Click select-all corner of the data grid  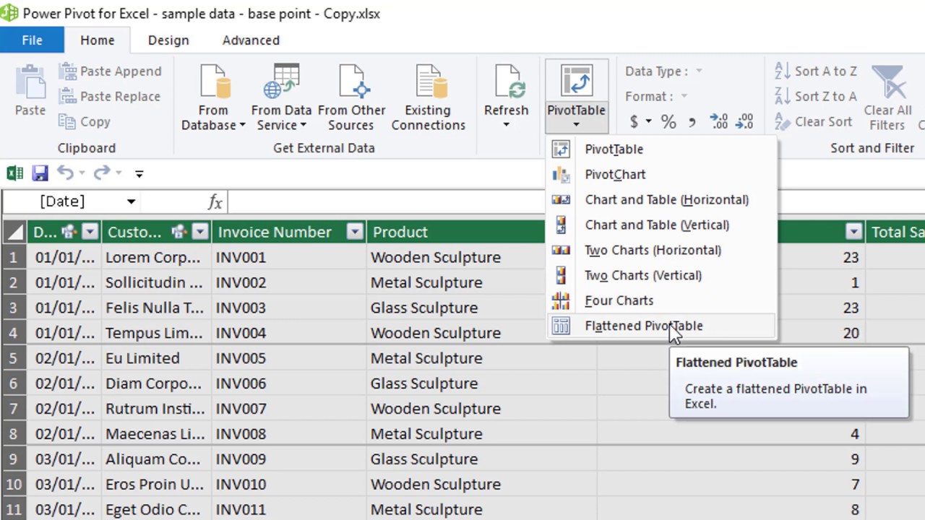(x=14, y=232)
